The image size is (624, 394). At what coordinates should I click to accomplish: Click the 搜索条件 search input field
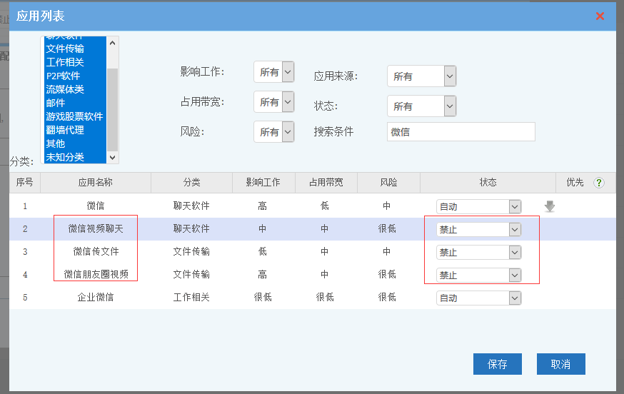[x=461, y=132]
